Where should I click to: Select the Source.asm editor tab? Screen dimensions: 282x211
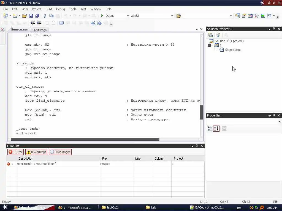[x=20, y=29]
